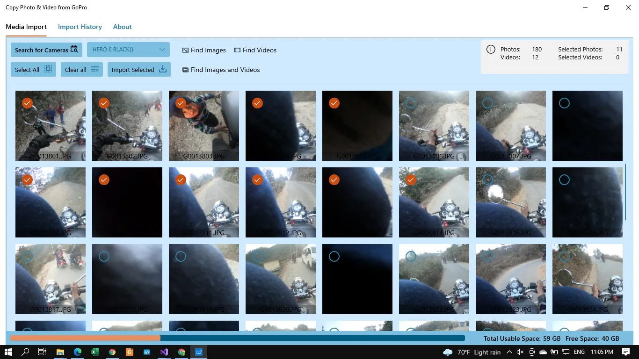Screen dimensions: 639x359
Task: Uncheck the selected mark on G0013814.JPG
Action: click(411, 179)
